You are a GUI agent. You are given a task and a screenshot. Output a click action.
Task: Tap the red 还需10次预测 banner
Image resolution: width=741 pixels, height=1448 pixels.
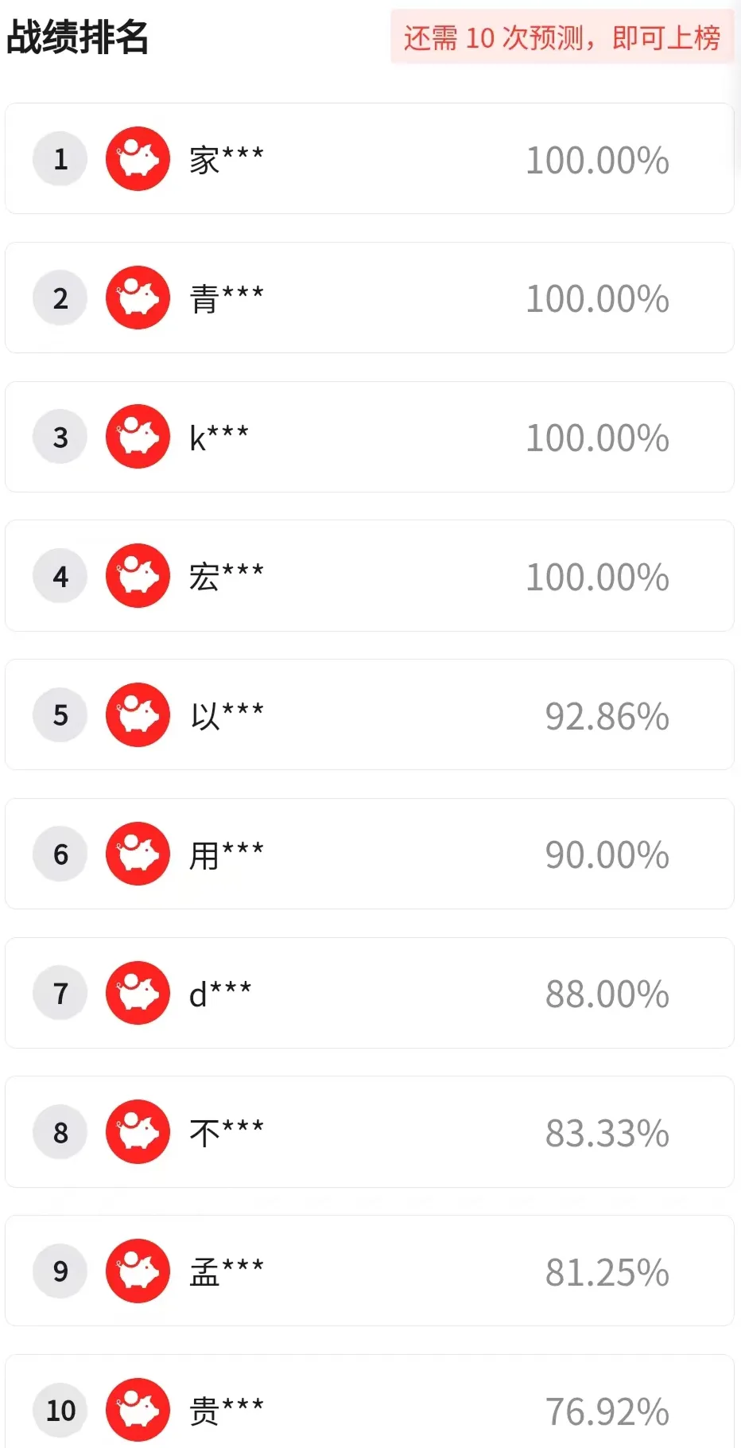click(561, 37)
